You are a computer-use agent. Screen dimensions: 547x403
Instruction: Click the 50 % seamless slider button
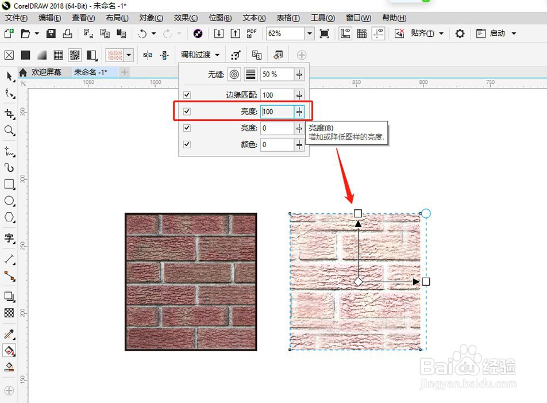pos(299,74)
